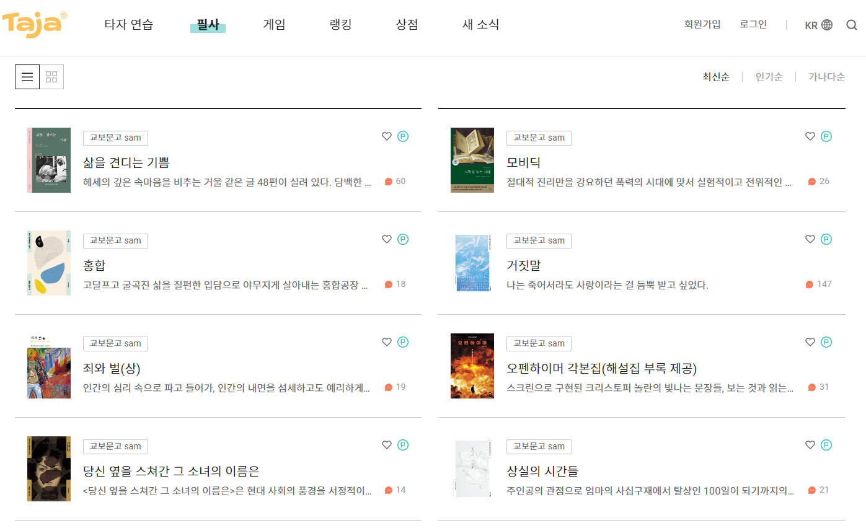866x528 pixels.
Task: Like 당신 옆을 스쳐간 그 소녀의 이름은
Action: (x=387, y=445)
